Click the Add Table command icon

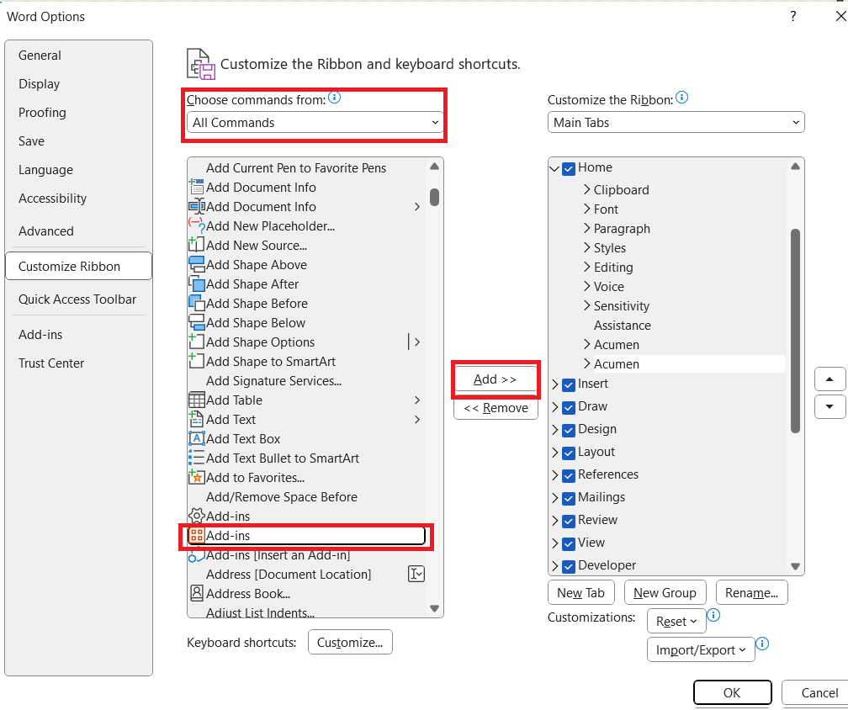point(196,400)
